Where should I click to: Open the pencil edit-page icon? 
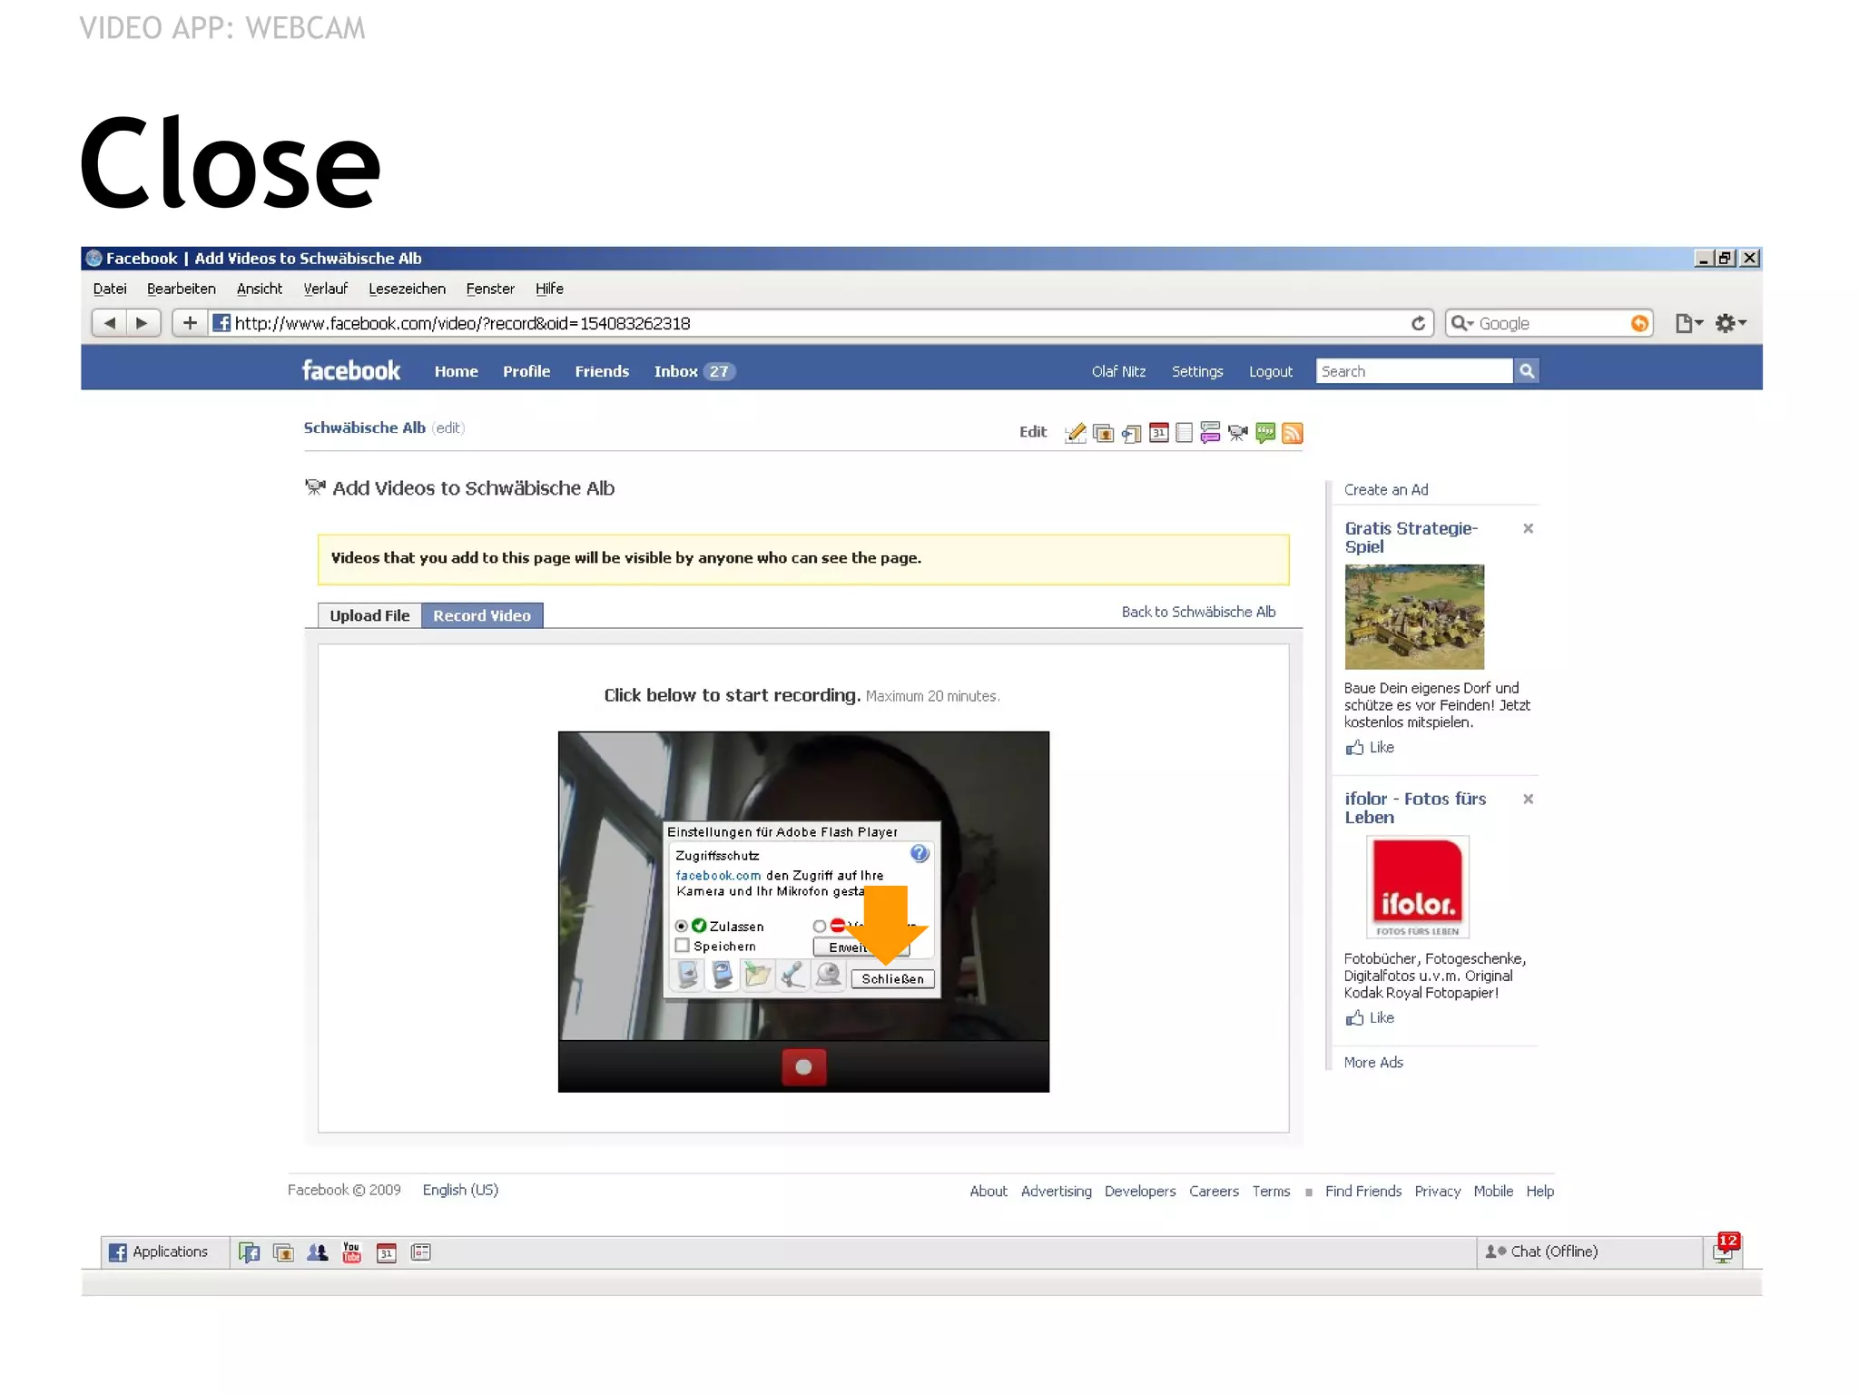[x=1076, y=433]
